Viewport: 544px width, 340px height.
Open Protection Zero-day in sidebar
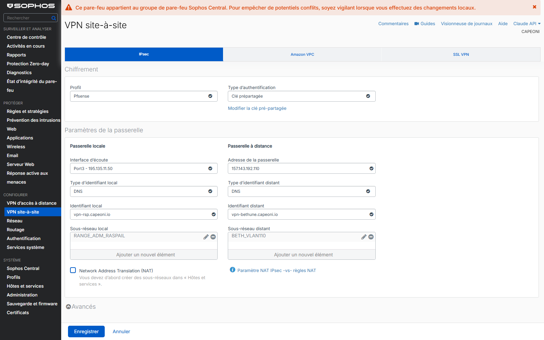click(x=28, y=64)
